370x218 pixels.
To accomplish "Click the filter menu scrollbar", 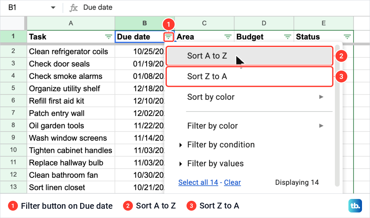I will coord(337,115).
